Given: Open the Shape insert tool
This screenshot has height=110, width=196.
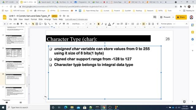Looking at the screenshot, I should [x=45, y=24].
